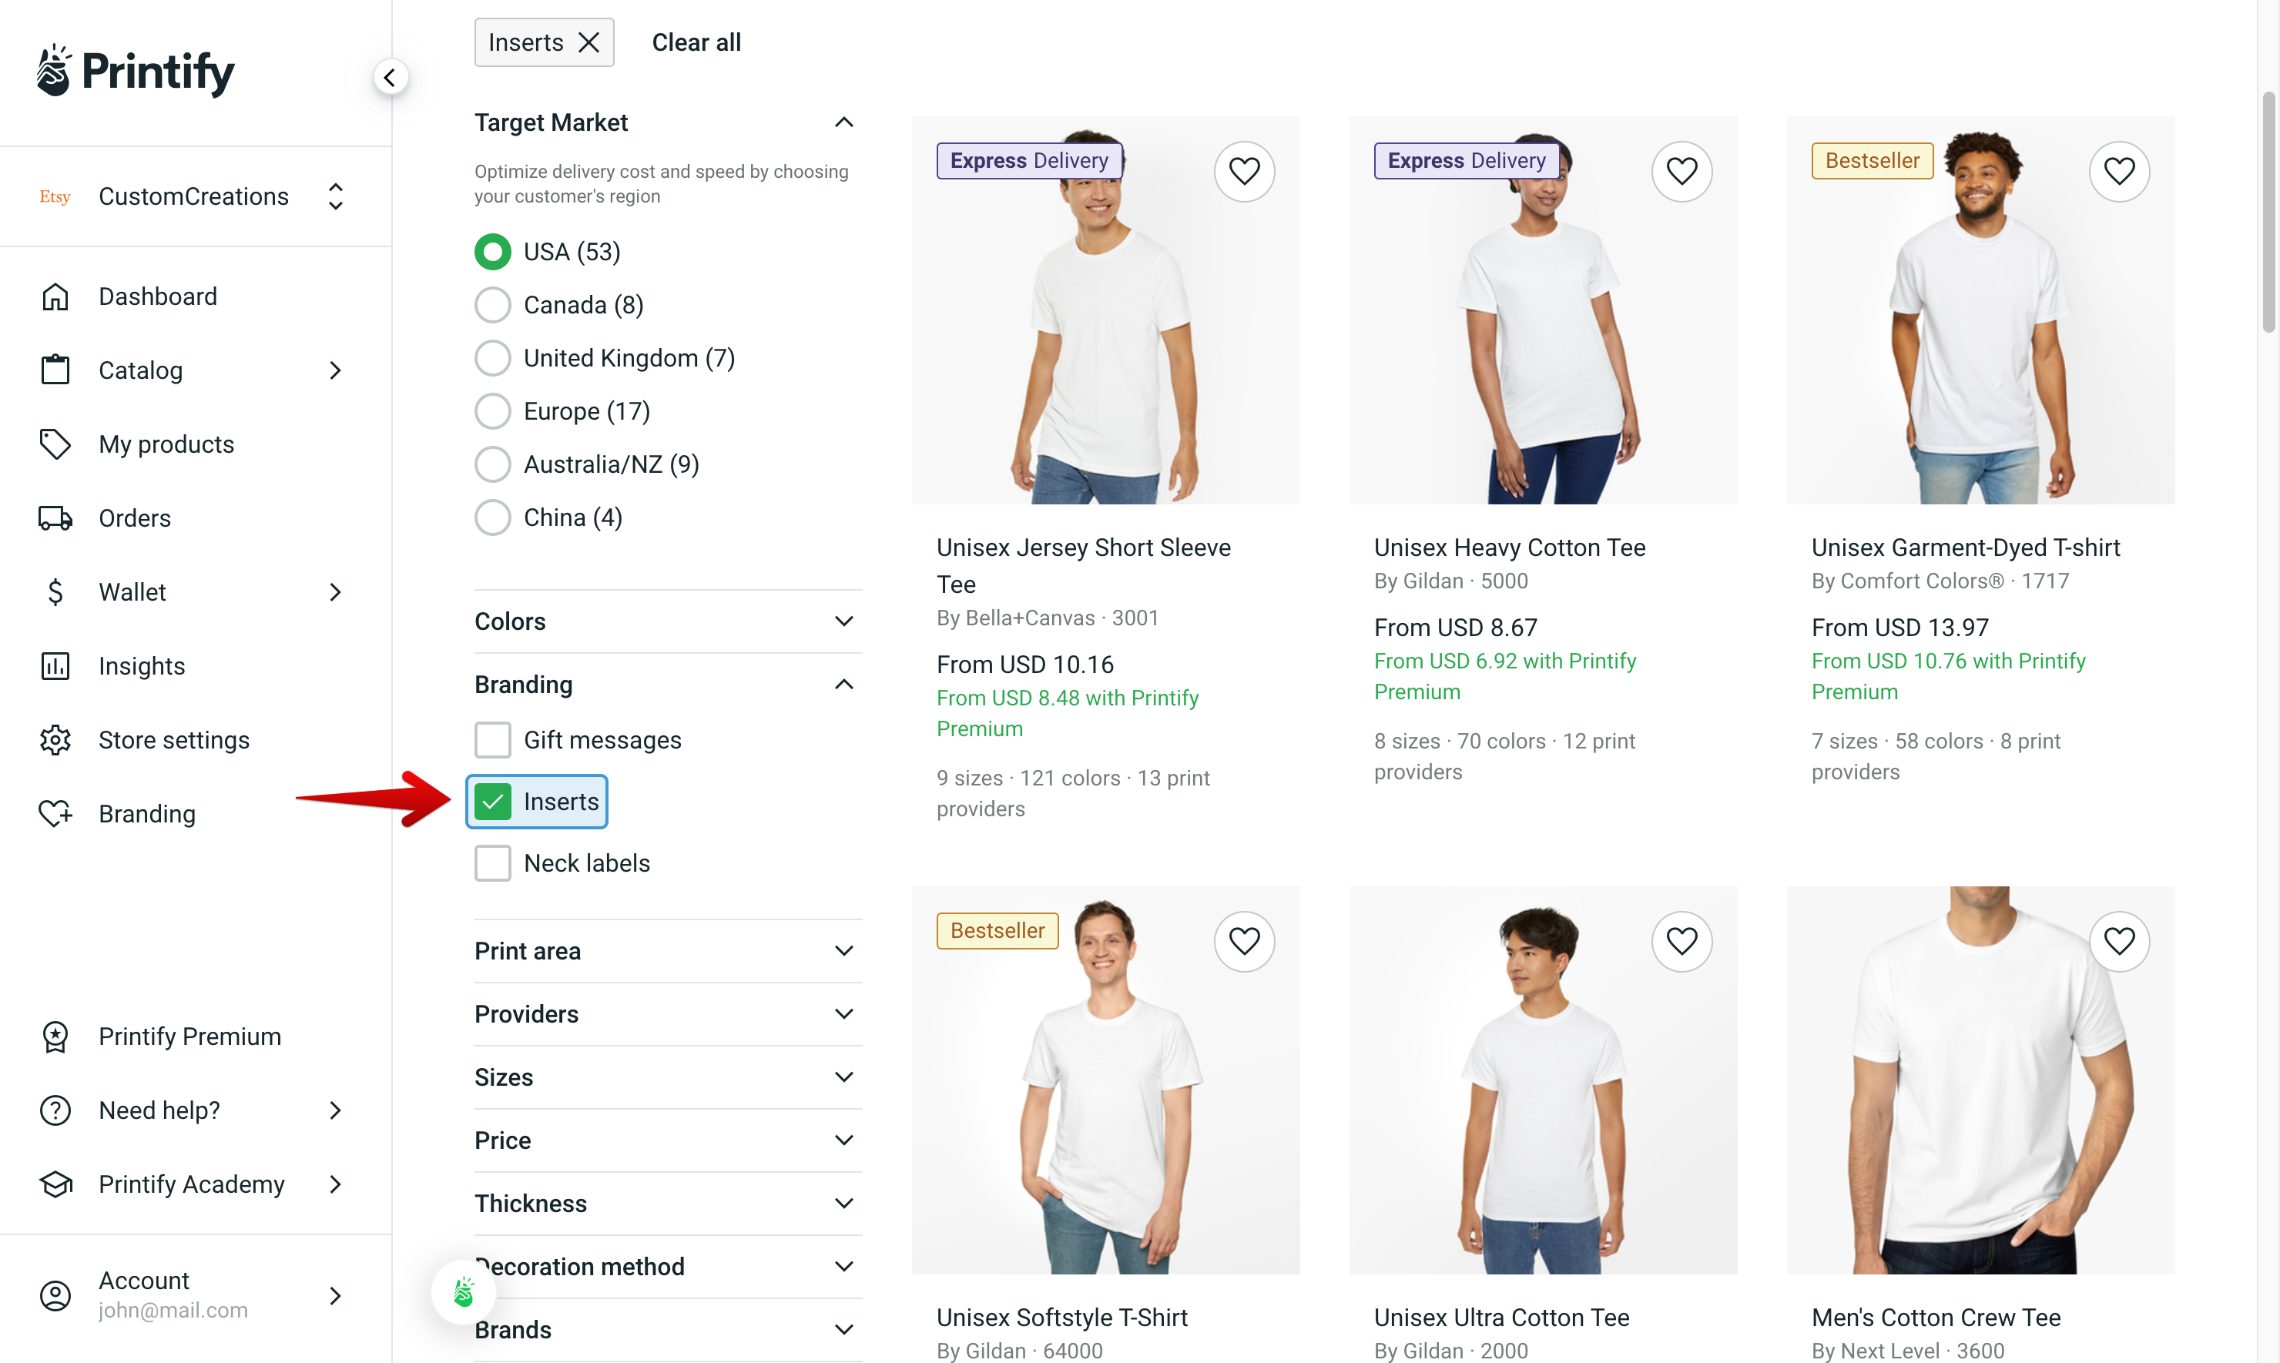Select Canada as target market
Image resolution: width=2280 pixels, height=1363 pixels.
click(x=492, y=304)
